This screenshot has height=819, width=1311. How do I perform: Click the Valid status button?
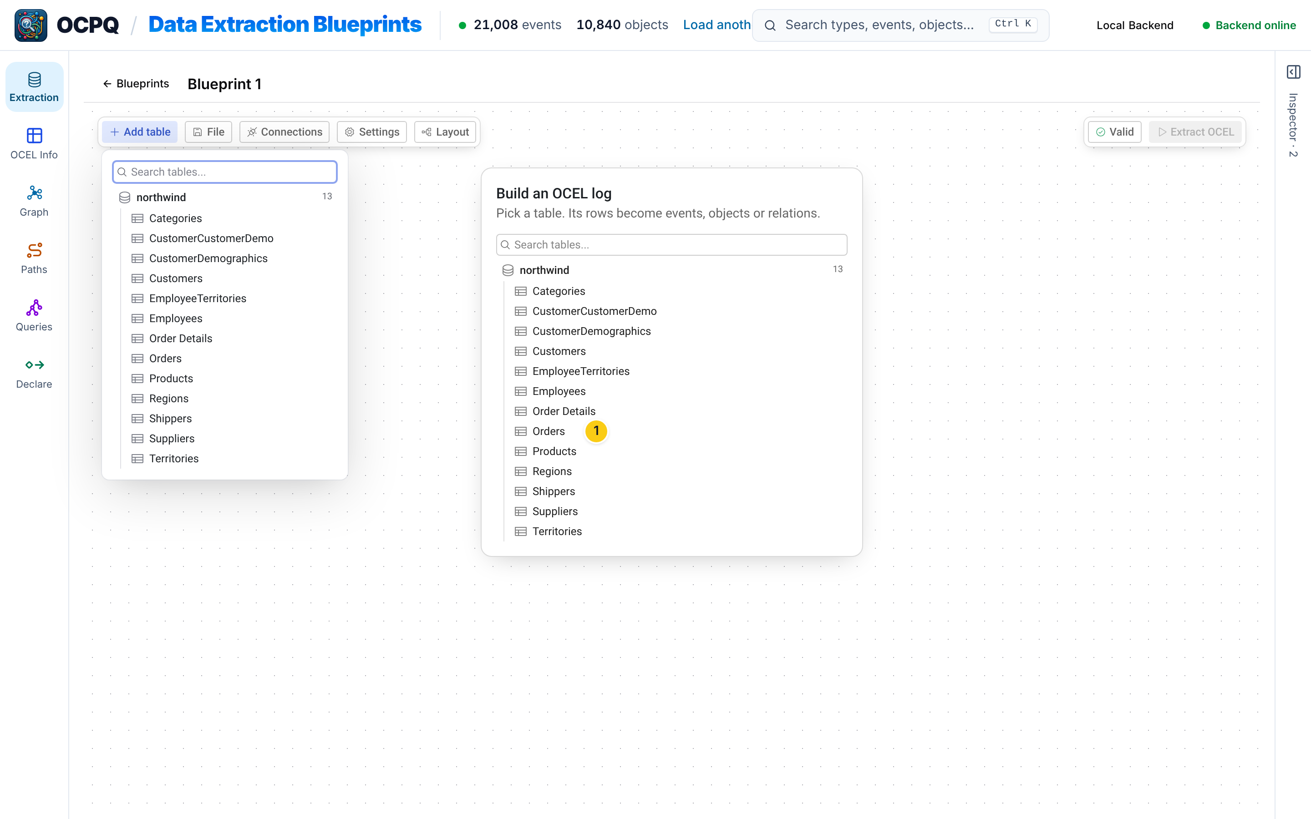[1114, 132]
